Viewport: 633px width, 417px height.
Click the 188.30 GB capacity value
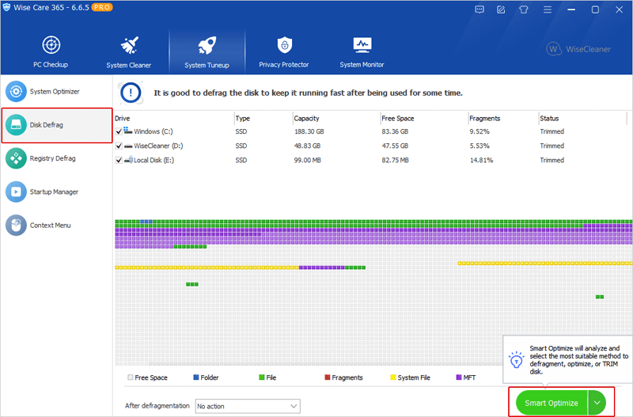click(309, 131)
